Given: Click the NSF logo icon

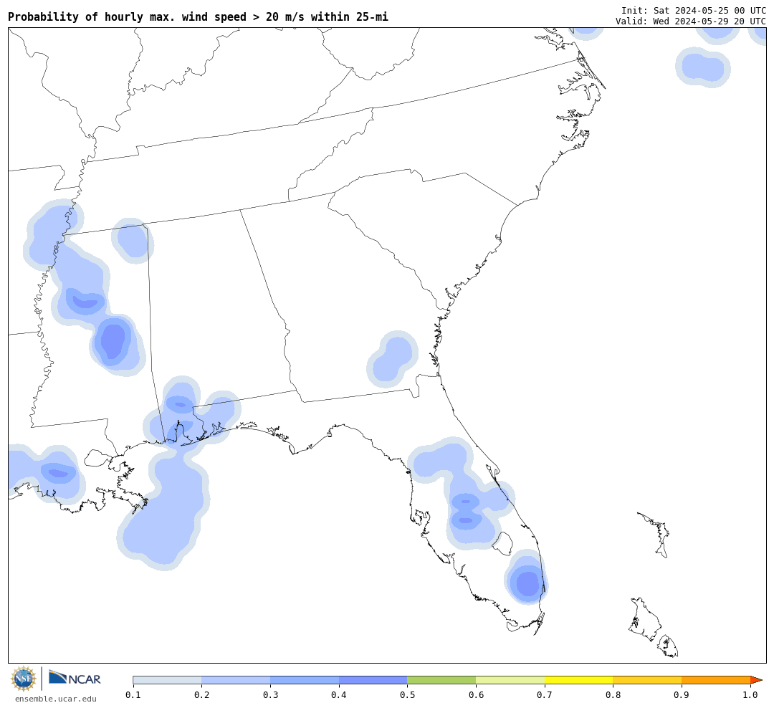Looking at the screenshot, I should 24,679.
